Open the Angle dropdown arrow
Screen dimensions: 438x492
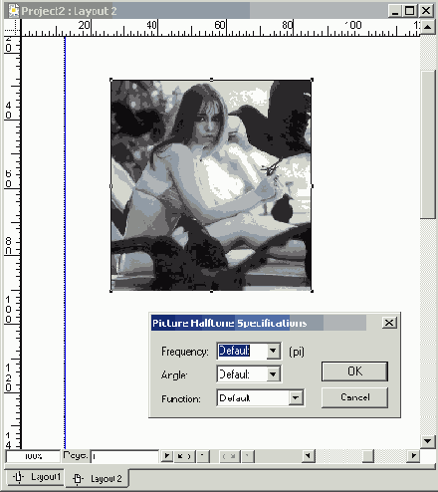tap(273, 374)
